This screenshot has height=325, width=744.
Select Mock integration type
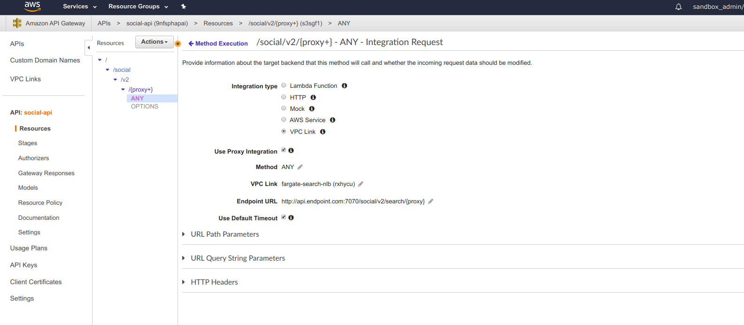click(284, 108)
